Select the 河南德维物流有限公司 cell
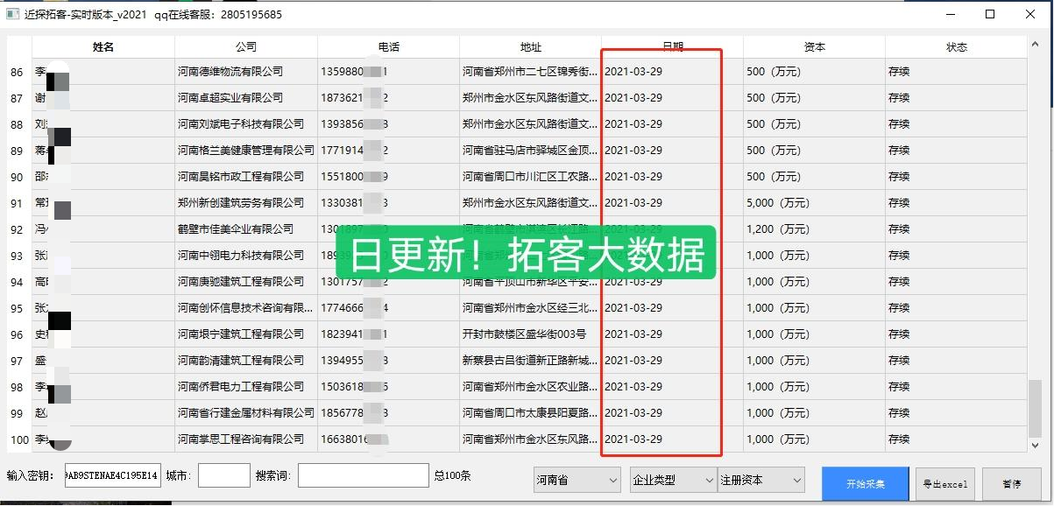Image resolution: width=1054 pixels, height=506 pixels. (x=246, y=72)
